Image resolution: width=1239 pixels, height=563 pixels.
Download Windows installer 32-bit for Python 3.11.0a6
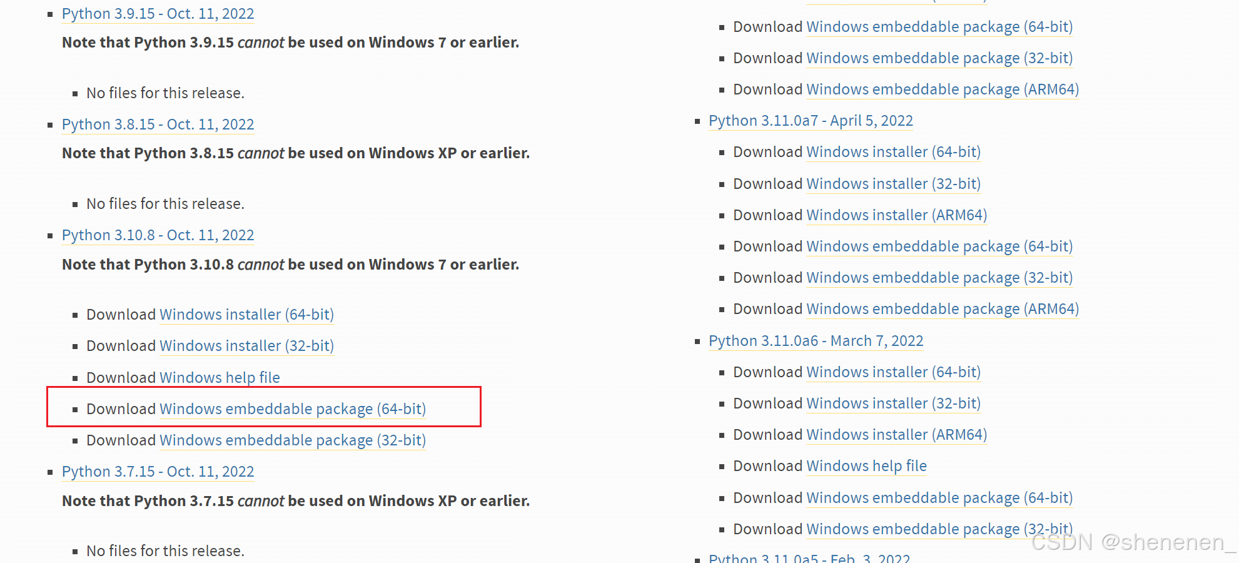click(893, 403)
